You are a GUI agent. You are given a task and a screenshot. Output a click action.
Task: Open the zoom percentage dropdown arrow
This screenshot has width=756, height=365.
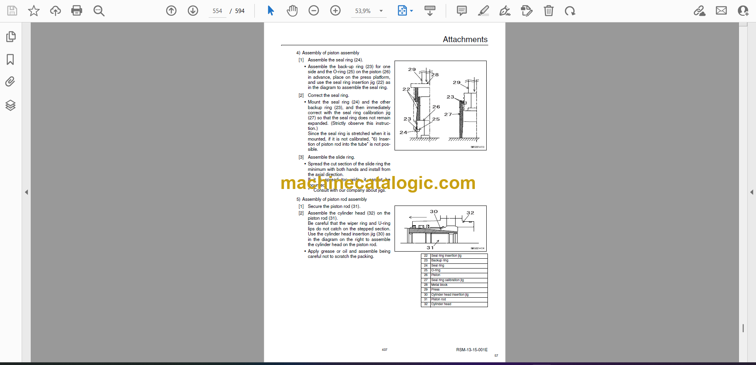pos(381,11)
